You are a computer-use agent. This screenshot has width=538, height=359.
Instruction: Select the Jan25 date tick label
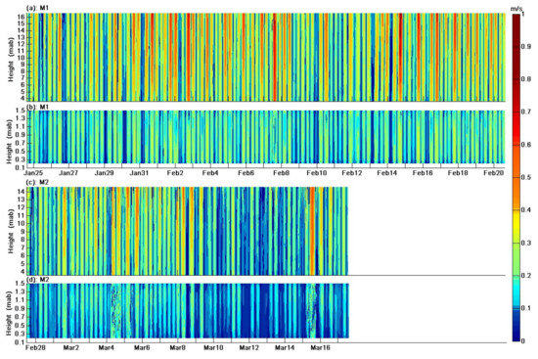click(x=33, y=173)
